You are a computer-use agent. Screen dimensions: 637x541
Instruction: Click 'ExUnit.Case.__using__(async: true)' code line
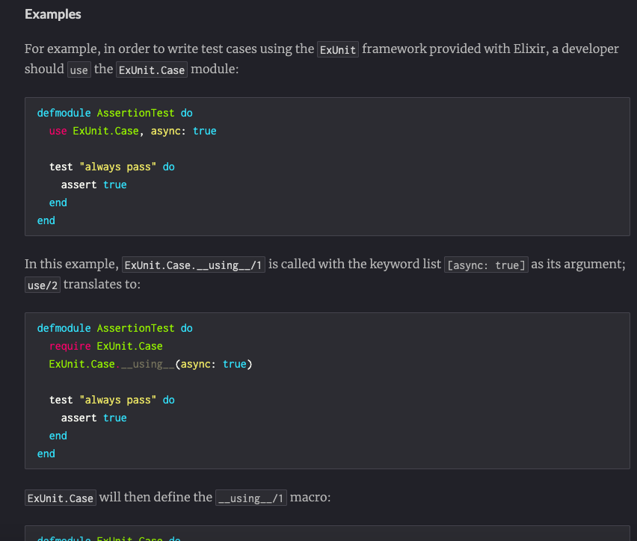pyautogui.click(x=151, y=364)
